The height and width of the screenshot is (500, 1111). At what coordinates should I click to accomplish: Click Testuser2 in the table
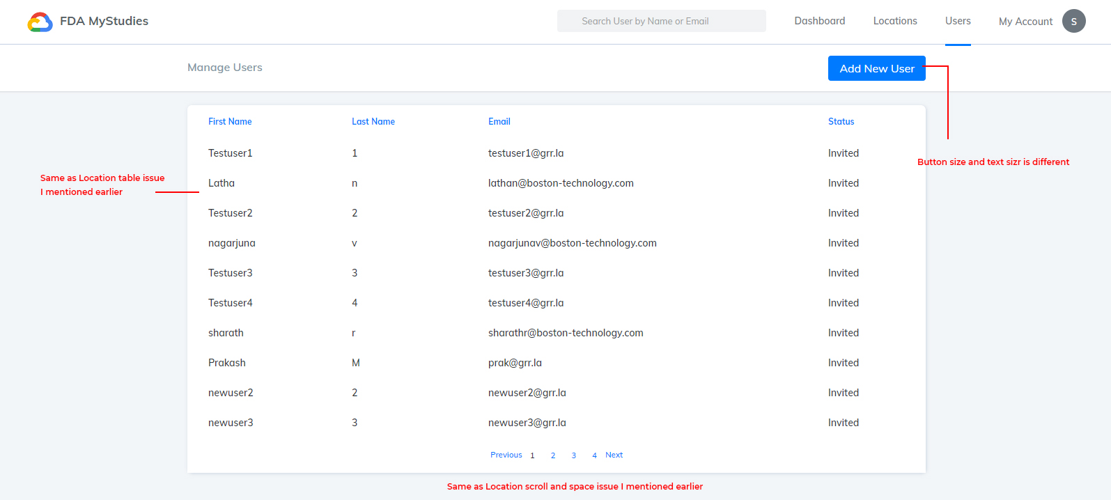231,213
